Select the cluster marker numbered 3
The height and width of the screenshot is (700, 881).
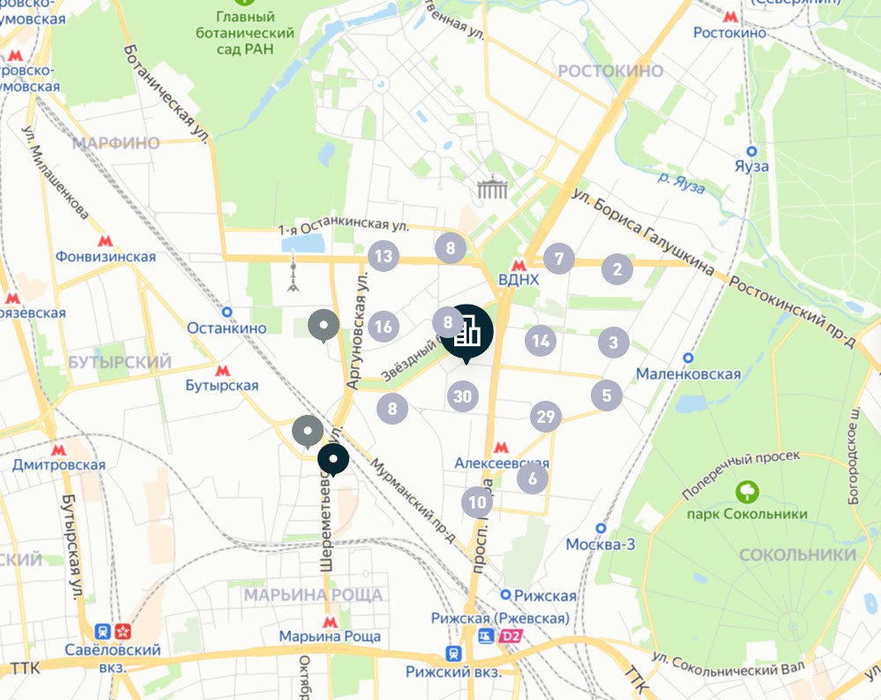[x=613, y=342]
